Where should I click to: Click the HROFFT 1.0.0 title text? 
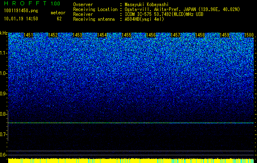32,3
